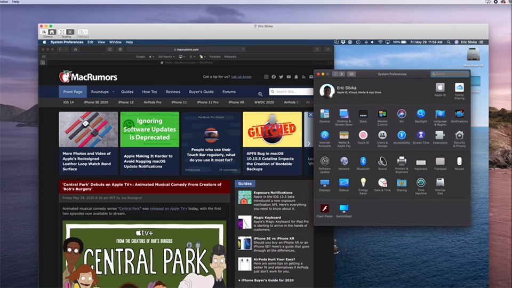Open Spotlight preferences
This screenshot has width=512, height=288.
tap(421, 116)
